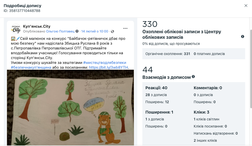Screen dimensions: 252x146
Task: Click the info icon next to reached accounts
Action: [243, 36]
